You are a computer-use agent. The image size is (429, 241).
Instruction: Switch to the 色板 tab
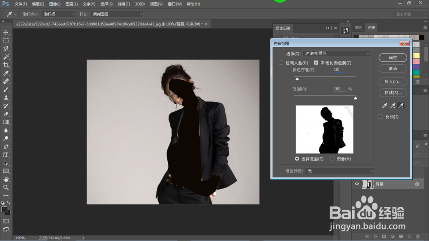pos(371,27)
